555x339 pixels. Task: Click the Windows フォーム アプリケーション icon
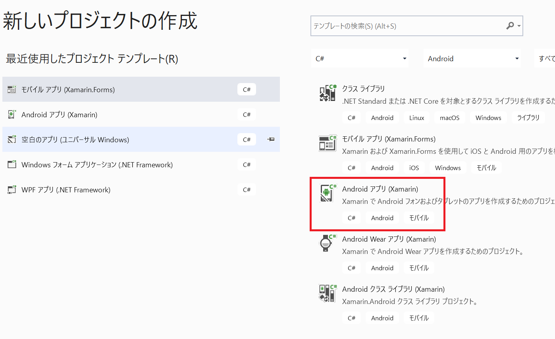(12, 165)
